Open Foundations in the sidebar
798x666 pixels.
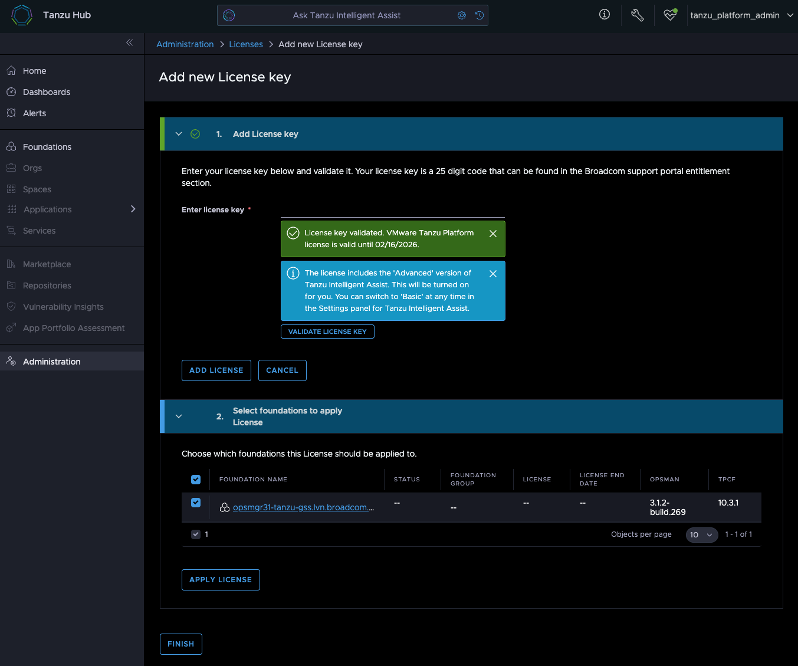(47, 147)
